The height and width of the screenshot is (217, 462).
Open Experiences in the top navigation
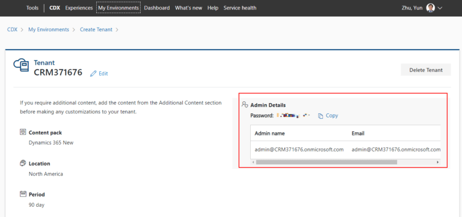coord(79,8)
